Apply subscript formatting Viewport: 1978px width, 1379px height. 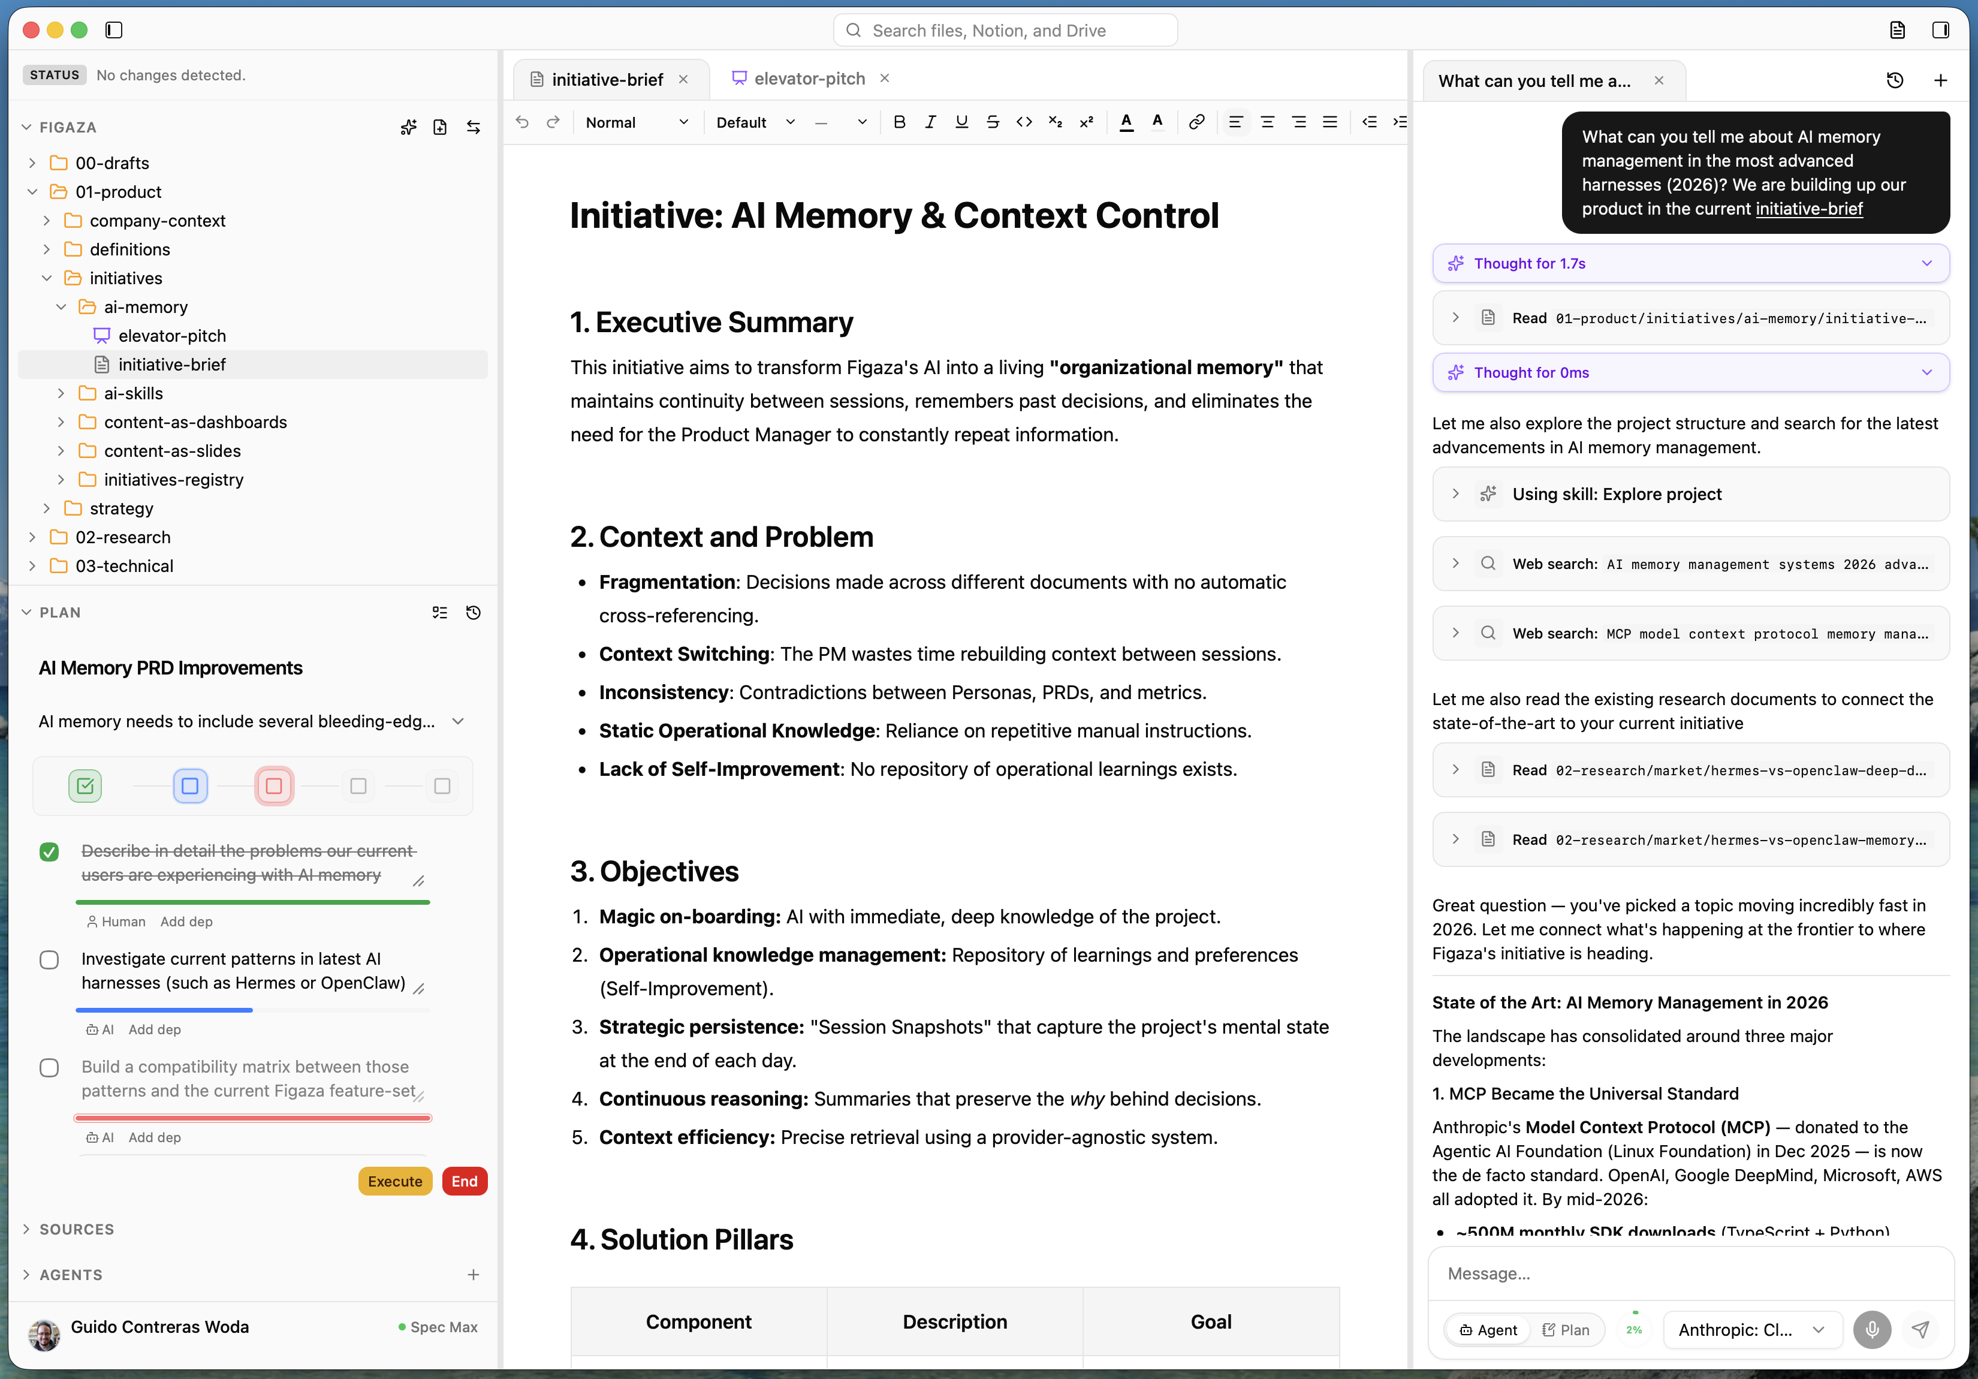(1056, 122)
